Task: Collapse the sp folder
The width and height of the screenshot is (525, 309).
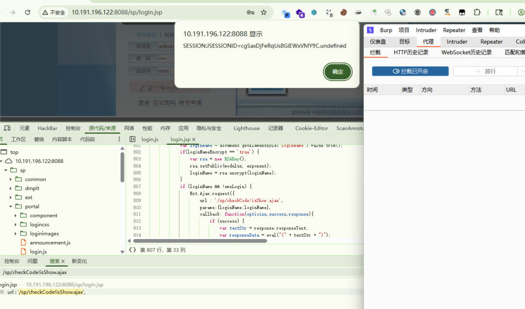Action: tap(6, 170)
